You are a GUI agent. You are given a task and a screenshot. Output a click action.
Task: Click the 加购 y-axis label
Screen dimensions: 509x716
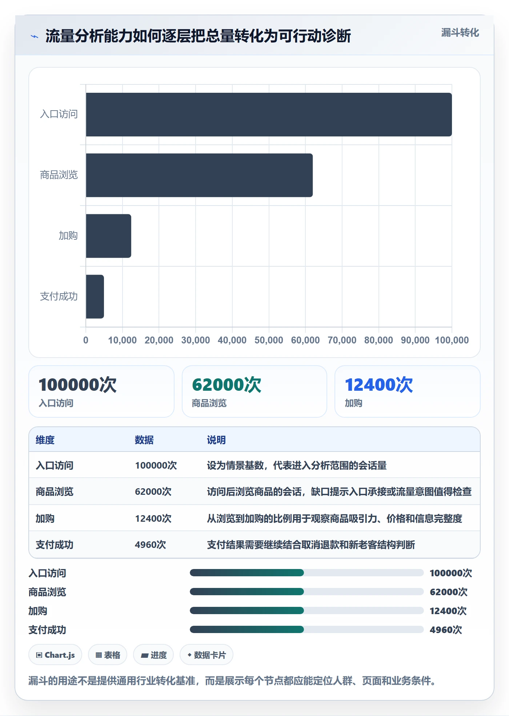pos(68,236)
